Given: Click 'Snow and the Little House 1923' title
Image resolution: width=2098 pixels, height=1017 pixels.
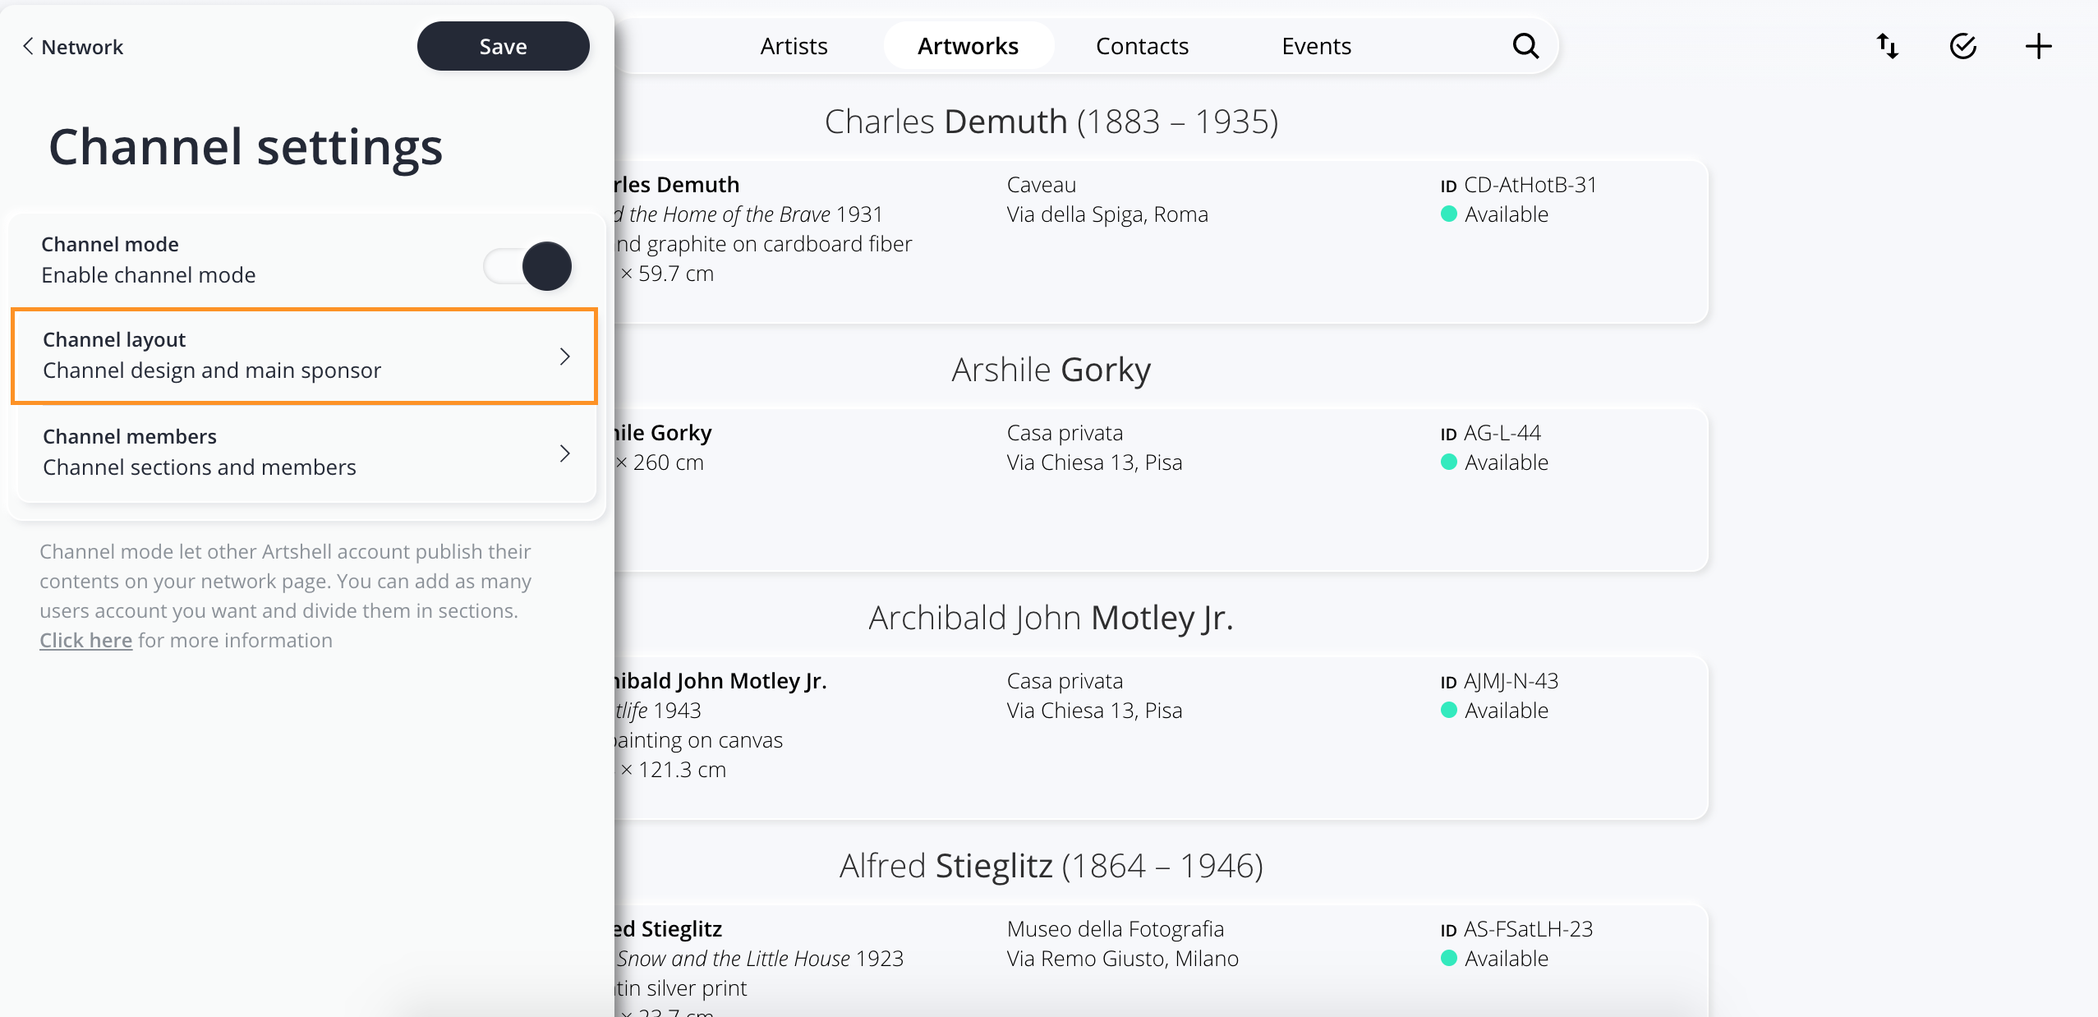Looking at the screenshot, I should point(760,959).
